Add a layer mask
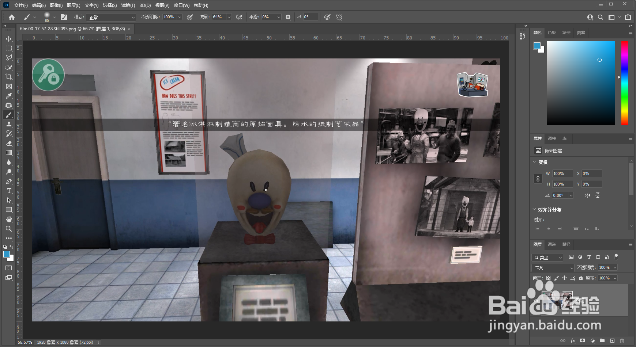Viewport: 636px width, 347px height. pos(583,341)
